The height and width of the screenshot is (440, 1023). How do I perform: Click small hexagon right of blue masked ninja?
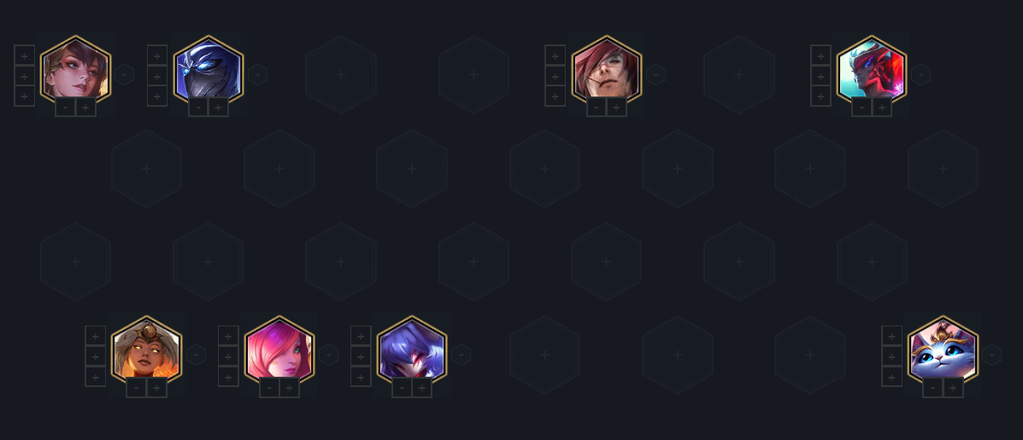258,75
